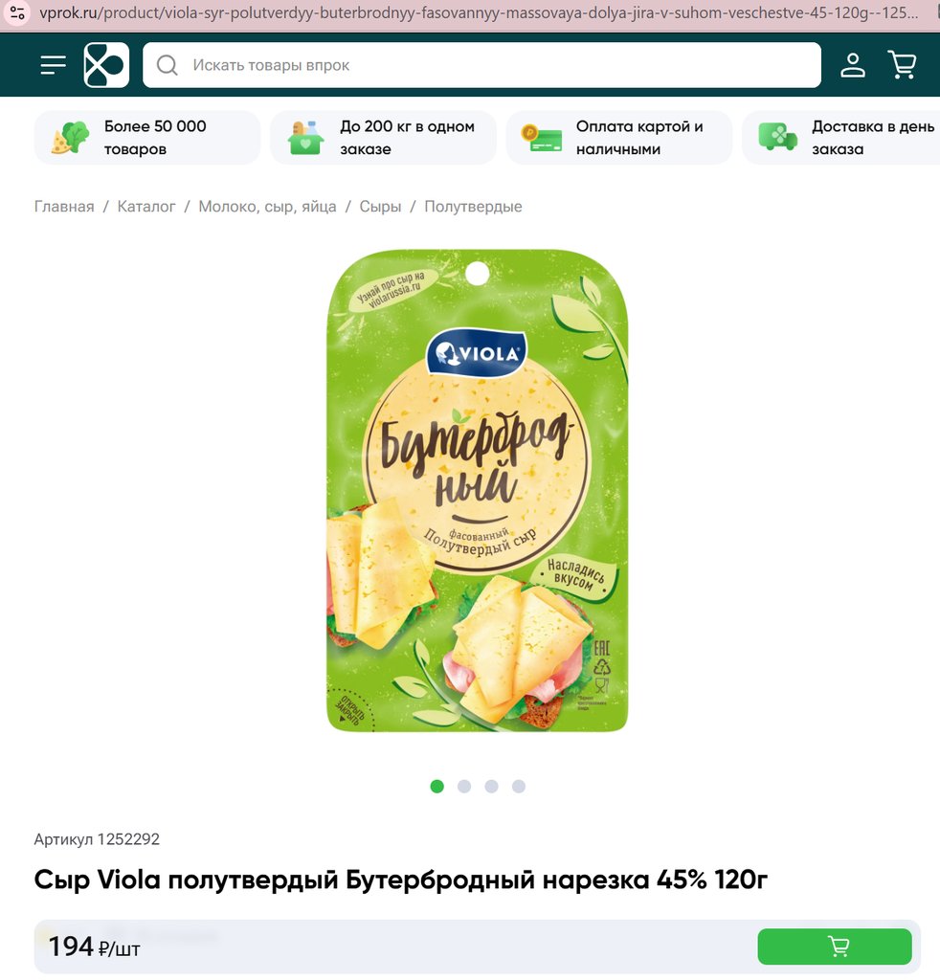Select the fourth image carousel dot
The image size is (940, 980).
518,787
